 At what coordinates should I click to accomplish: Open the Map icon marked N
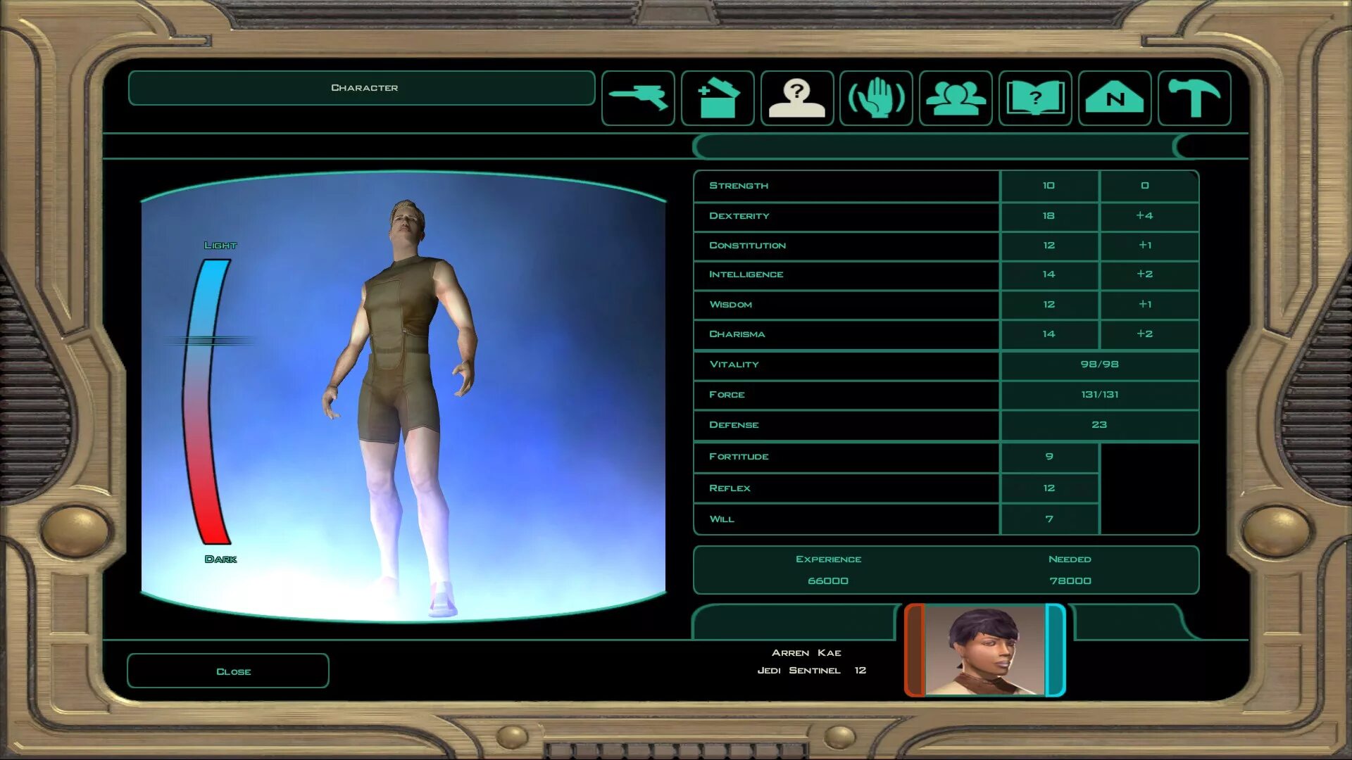coord(1115,98)
